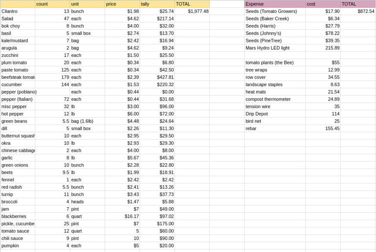
Task: Select the pink "cost" header cell
Action: coord(323,4)
